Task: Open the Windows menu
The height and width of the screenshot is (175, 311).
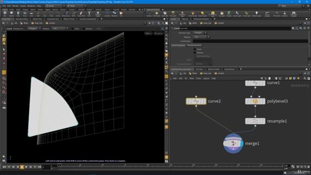Action: coord(31,6)
